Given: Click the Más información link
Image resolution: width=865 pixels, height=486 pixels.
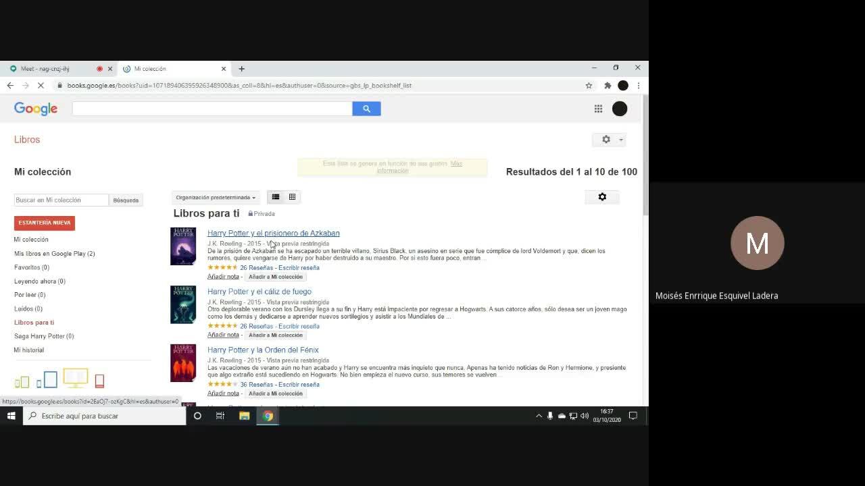Looking at the screenshot, I should [x=420, y=167].
